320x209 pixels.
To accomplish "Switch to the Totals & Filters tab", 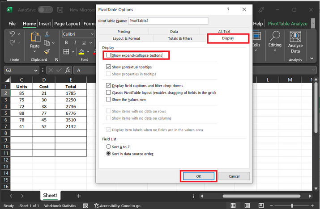I will [180, 39].
